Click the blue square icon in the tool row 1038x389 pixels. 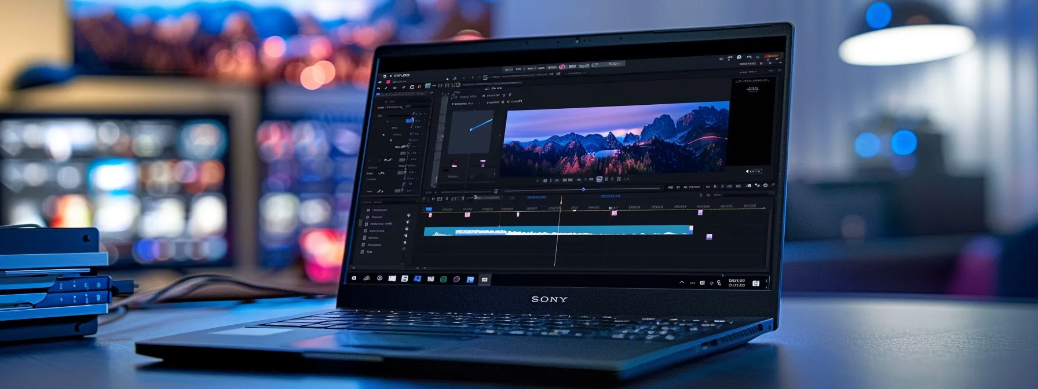(427, 86)
